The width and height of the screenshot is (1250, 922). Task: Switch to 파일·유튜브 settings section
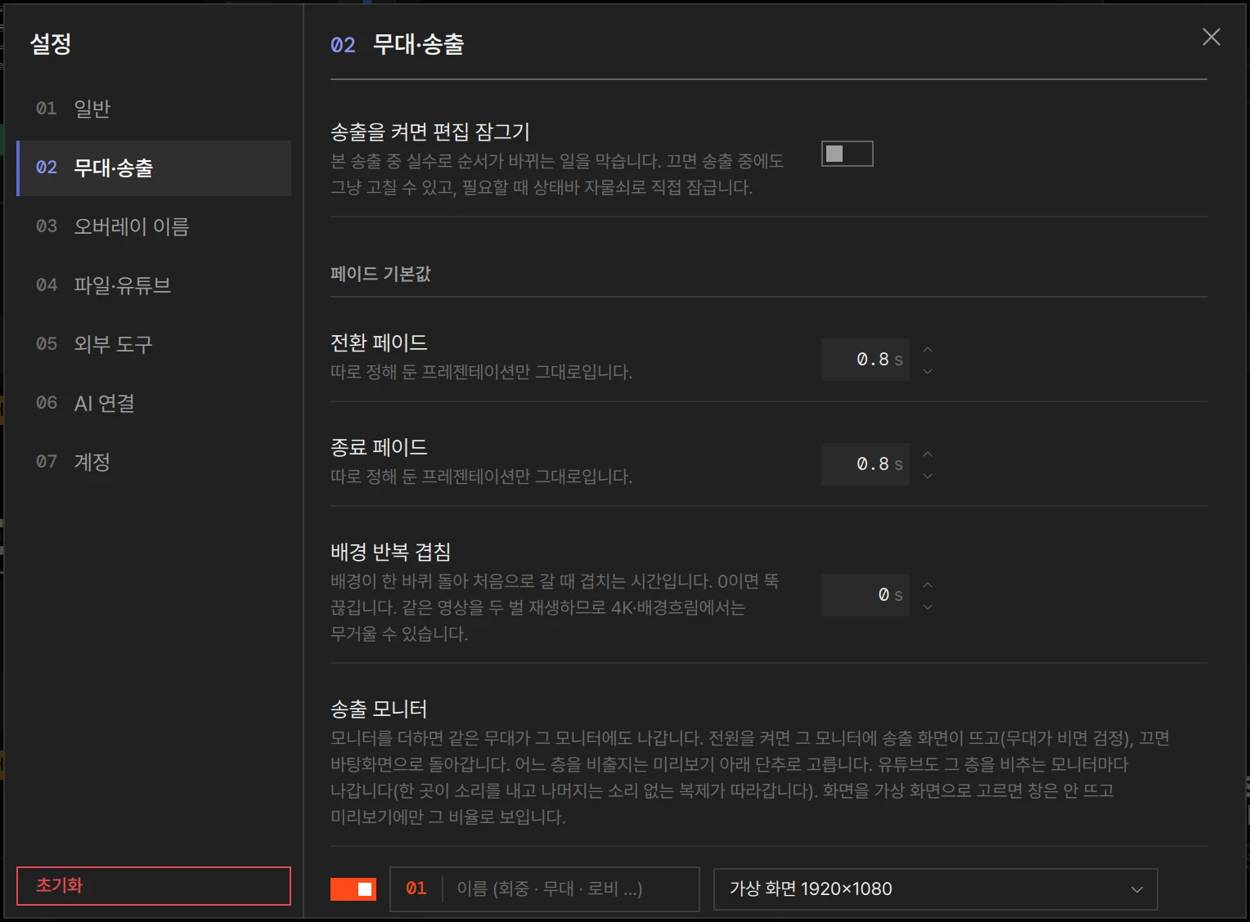point(154,285)
